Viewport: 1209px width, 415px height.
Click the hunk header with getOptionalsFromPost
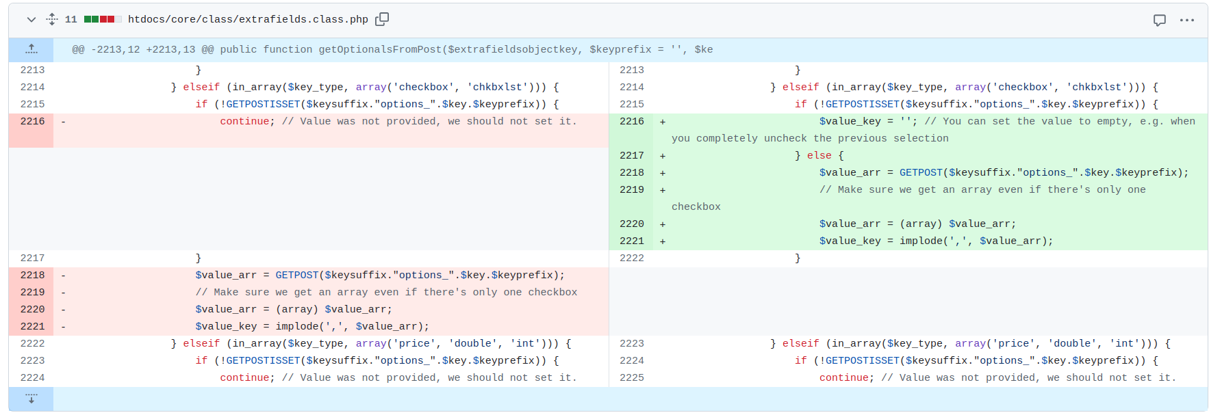392,49
